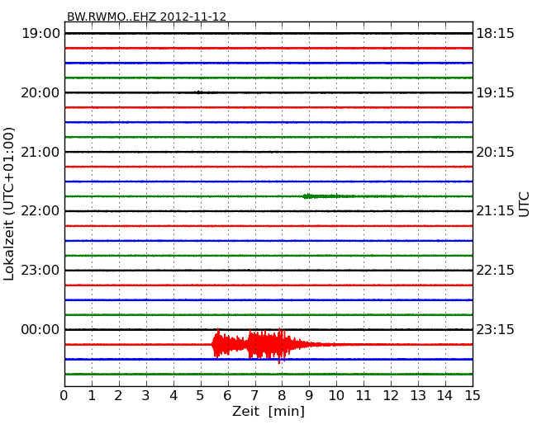Viewport: 537px width, 429px height.
Task: Click the 21:00 local time label
Action: pyautogui.click(x=40, y=152)
